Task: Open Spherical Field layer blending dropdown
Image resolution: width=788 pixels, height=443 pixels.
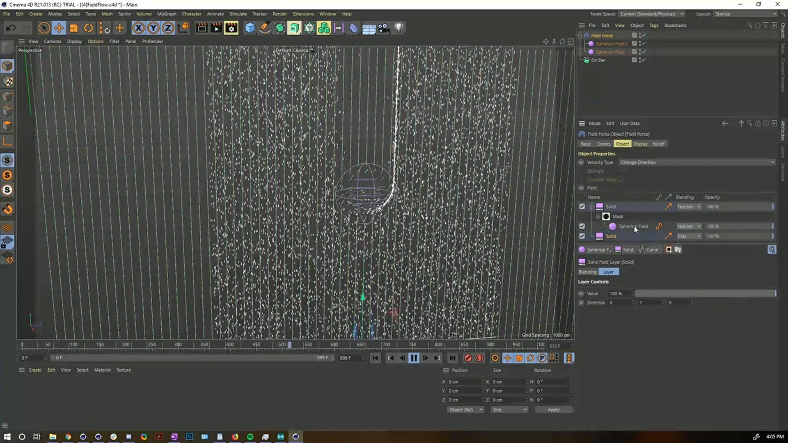Action: coord(689,226)
